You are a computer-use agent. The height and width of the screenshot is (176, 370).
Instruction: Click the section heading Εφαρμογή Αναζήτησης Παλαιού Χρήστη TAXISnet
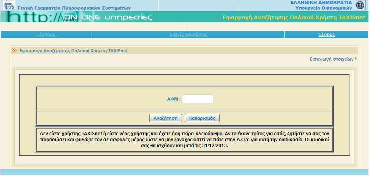pos(74,51)
